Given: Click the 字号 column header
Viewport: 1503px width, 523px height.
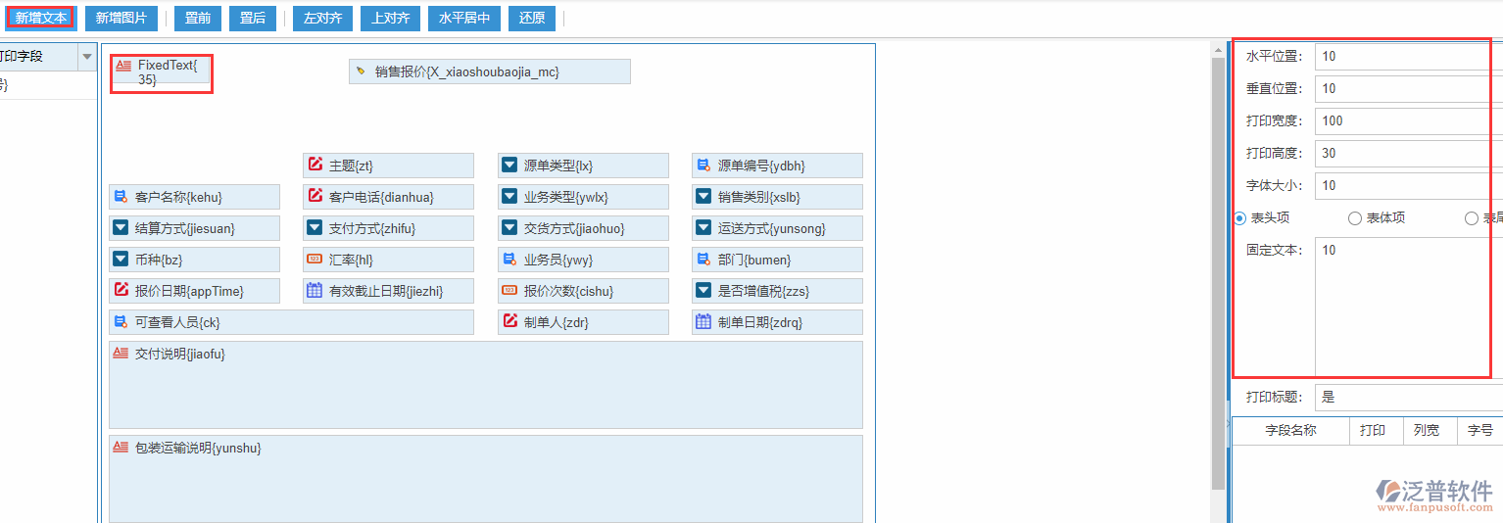Looking at the screenshot, I should pos(1479,430).
